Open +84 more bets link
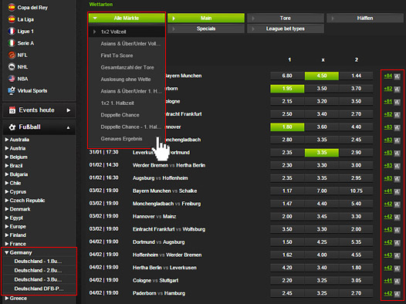 tap(388, 76)
